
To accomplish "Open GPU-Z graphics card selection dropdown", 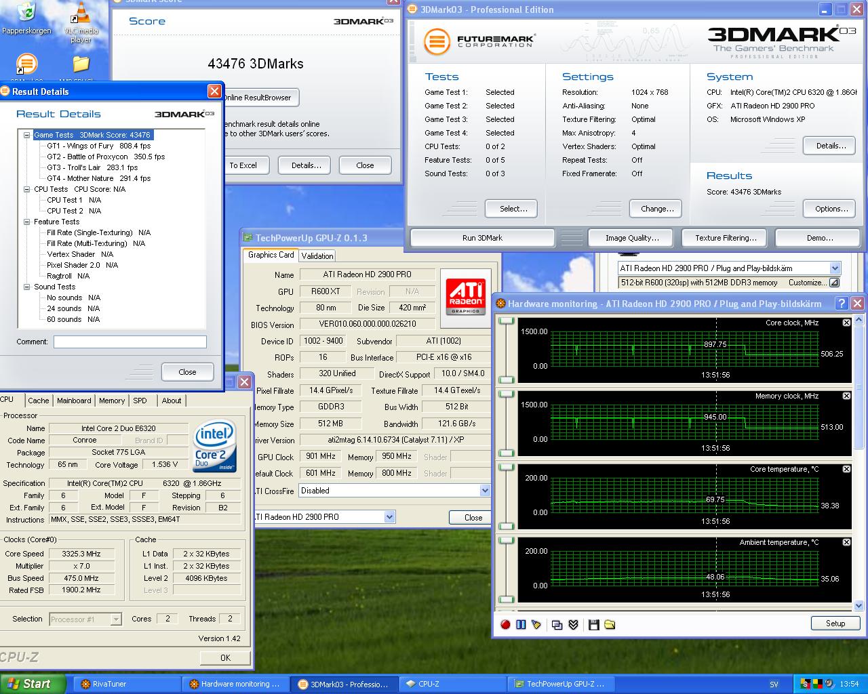I will point(389,517).
